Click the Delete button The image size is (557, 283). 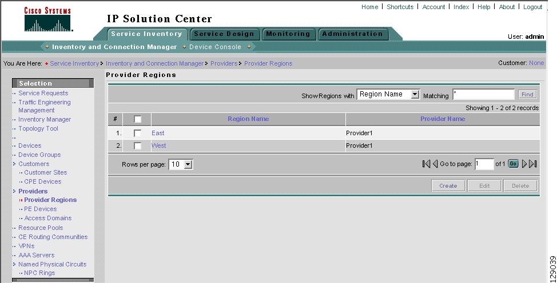pos(520,185)
